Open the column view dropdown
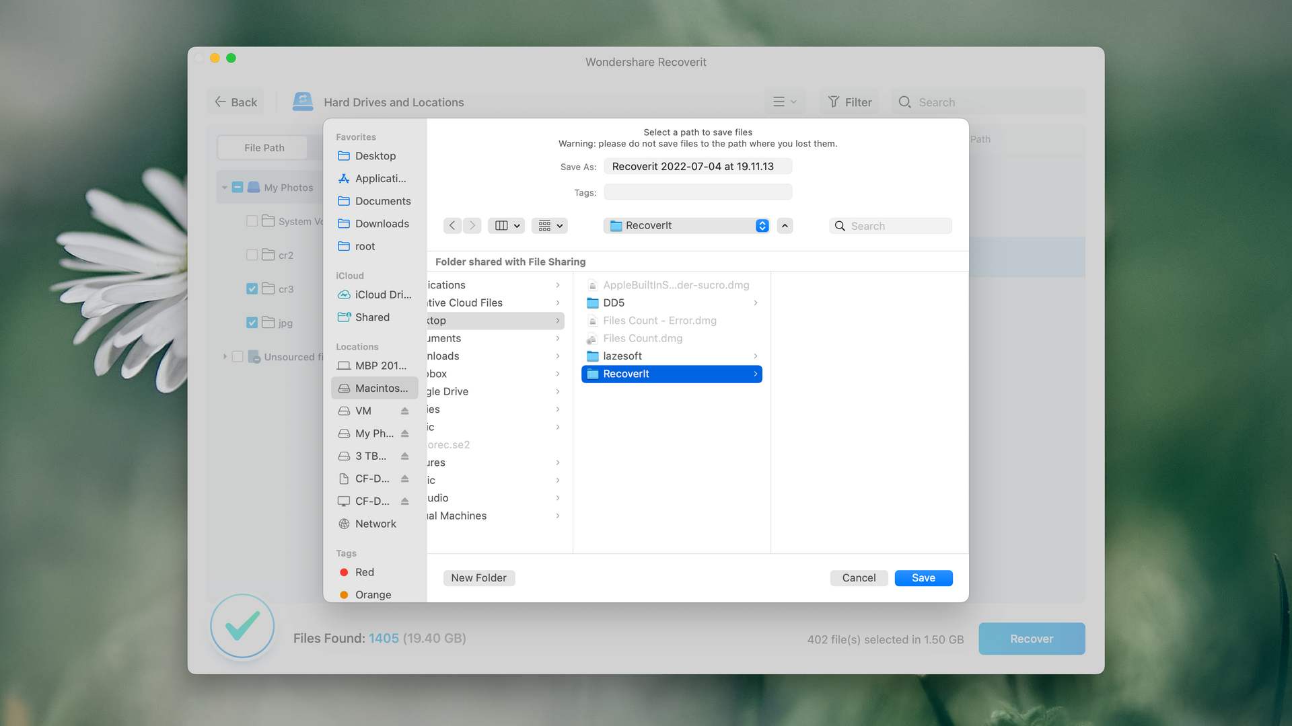Viewport: 1292px width, 726px height. point(507,225)
